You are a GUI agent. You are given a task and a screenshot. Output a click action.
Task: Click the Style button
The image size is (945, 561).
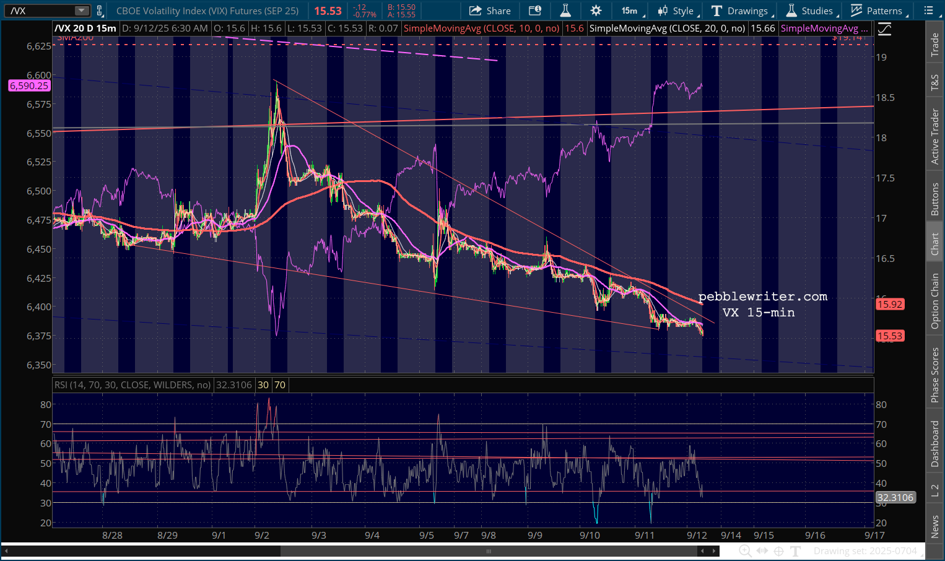676,11
